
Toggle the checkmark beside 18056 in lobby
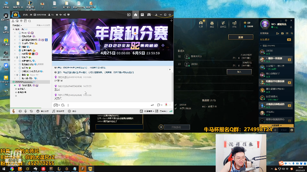click(x=176, y=105)
